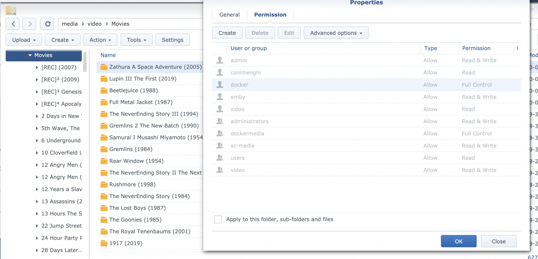Click the folder tree scrollbar
The image size is (538, 259).
[85, 62]
